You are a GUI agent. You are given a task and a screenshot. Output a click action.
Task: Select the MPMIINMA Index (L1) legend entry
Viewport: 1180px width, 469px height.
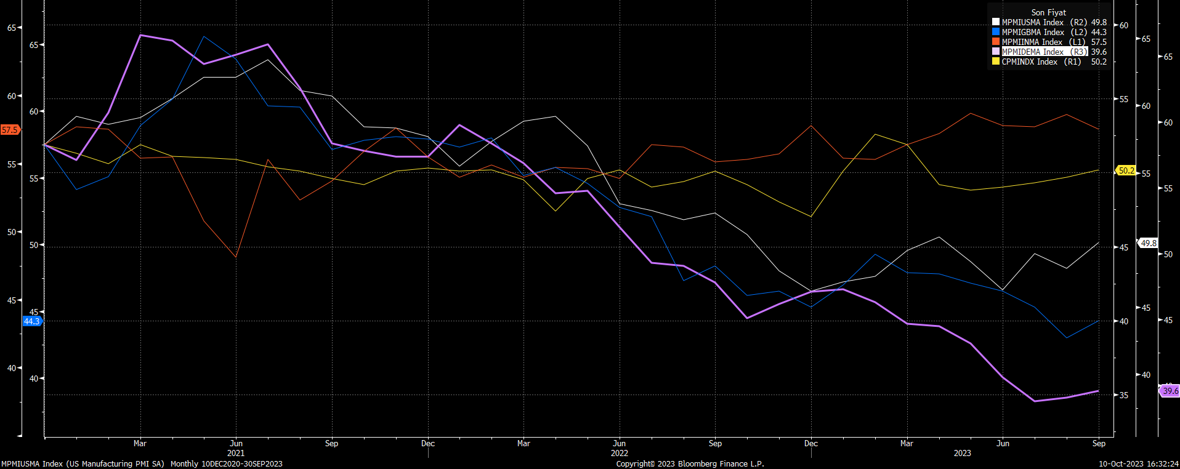click(x=1045, y=42)
